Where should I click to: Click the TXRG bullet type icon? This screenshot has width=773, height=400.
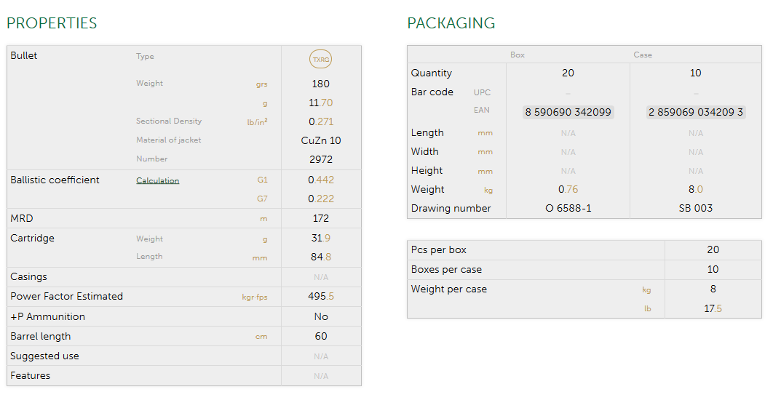(x=321, y=59)
